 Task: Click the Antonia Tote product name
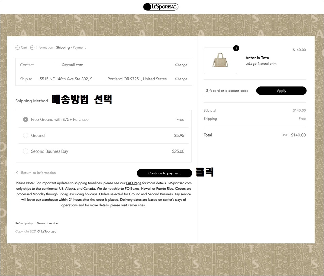[257, 58]
